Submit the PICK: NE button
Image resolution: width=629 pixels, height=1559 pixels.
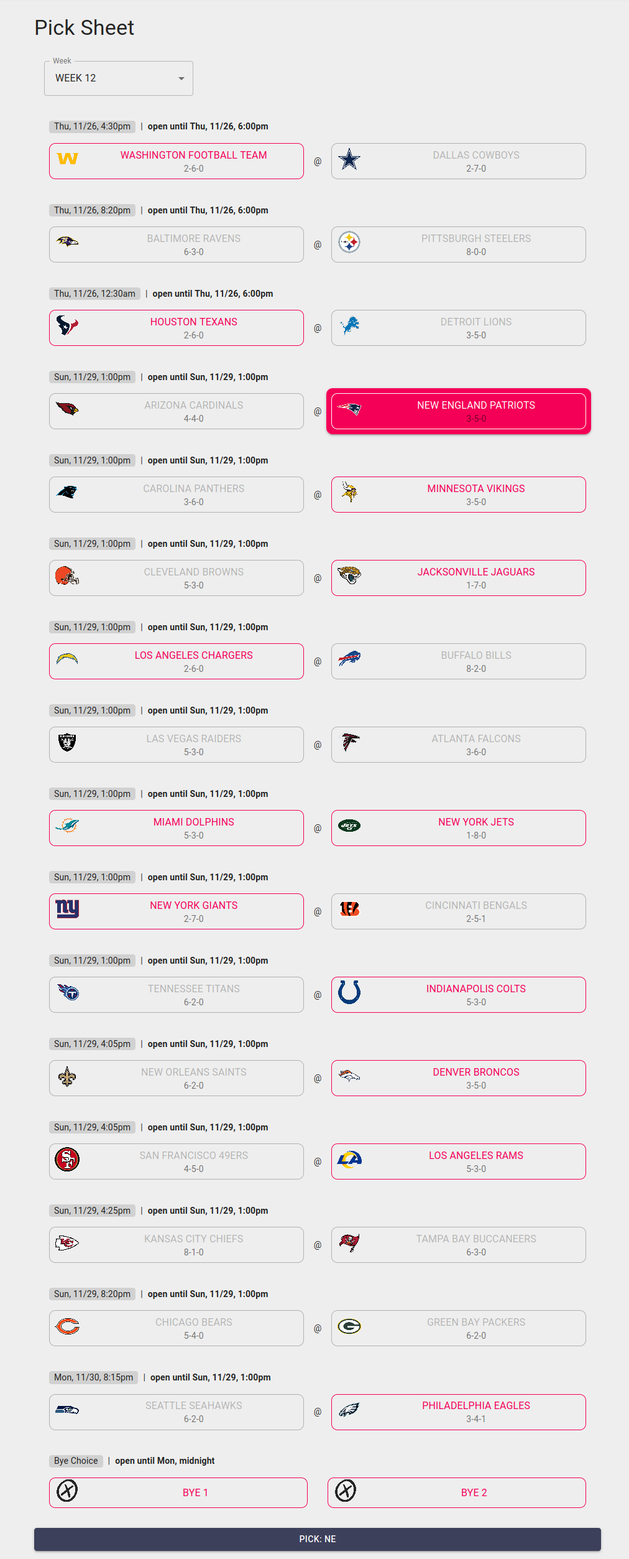[x=318, y=1539]
